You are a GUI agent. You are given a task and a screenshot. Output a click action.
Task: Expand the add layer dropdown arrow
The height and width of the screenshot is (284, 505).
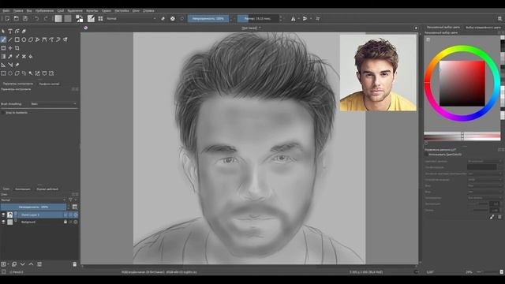8,264
